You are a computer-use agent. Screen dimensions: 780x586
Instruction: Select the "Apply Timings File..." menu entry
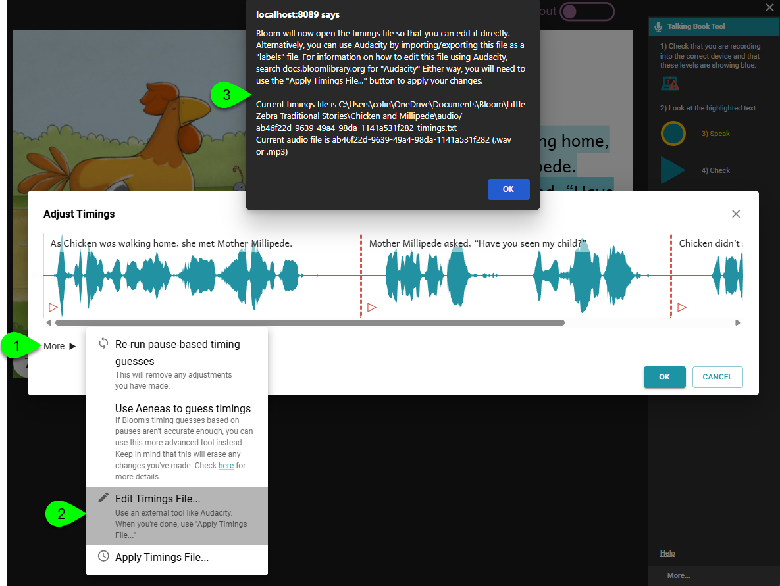pyautogui.click(x=162, y=557)
